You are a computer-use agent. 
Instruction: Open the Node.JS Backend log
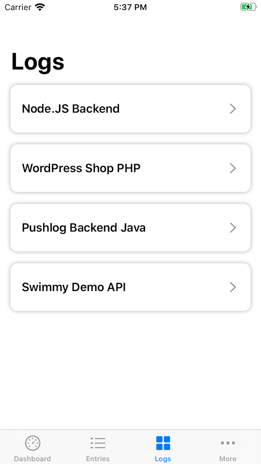pos(71,109)
